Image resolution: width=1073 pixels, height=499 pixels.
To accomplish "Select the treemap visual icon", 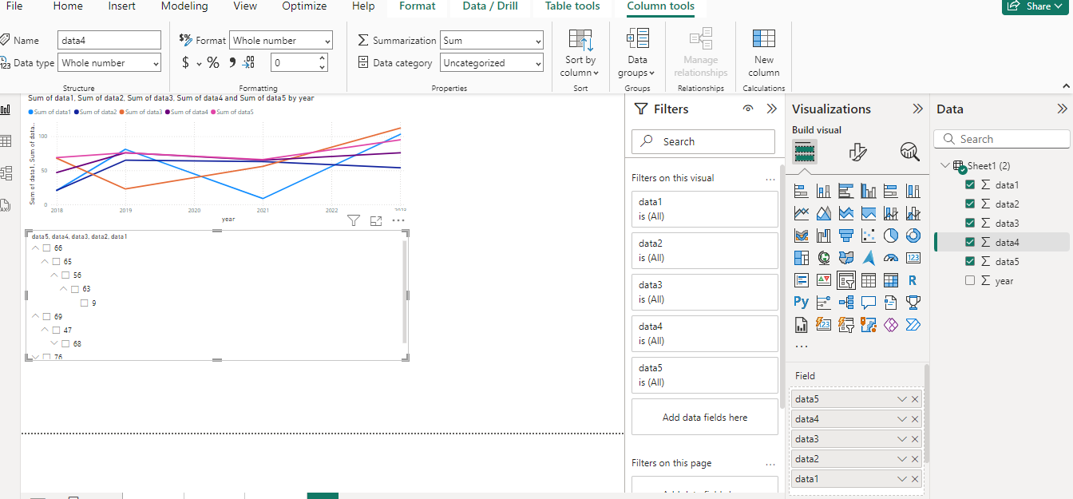I will pos(802,258).
